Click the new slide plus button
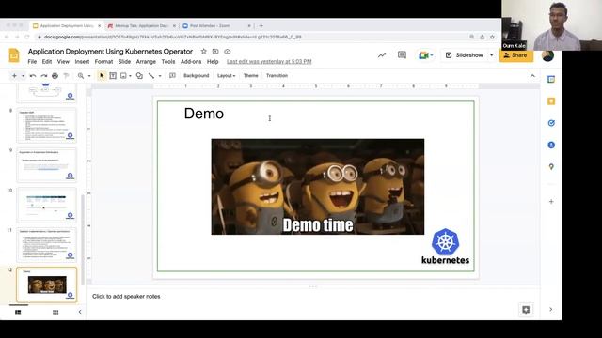 point(14,76)
